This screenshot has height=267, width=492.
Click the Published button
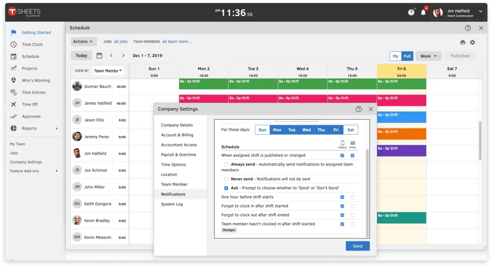[x=460, y=56]
